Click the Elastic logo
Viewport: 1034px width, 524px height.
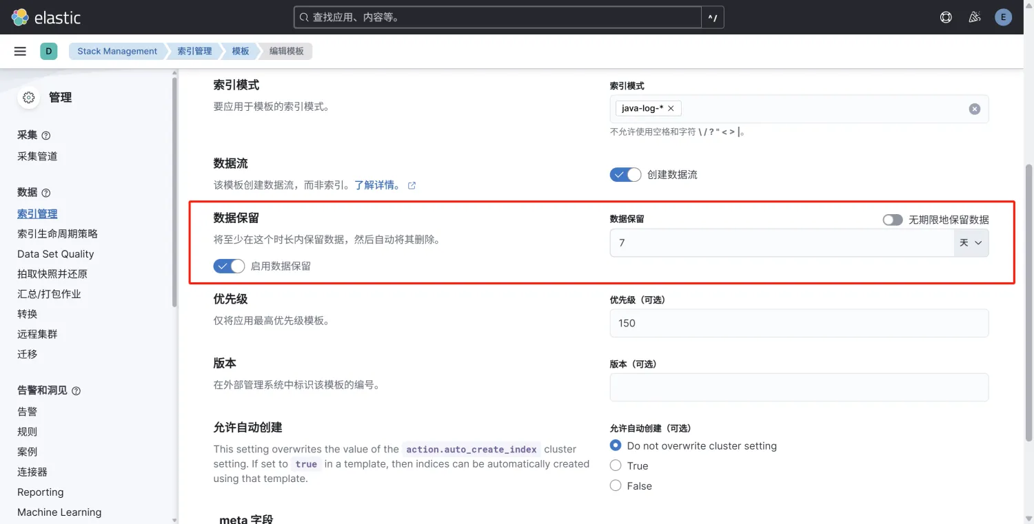[x=46, y=17]
